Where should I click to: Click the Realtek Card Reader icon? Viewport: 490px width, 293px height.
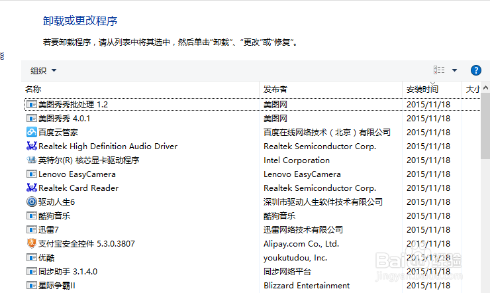(x=31, y=188)
